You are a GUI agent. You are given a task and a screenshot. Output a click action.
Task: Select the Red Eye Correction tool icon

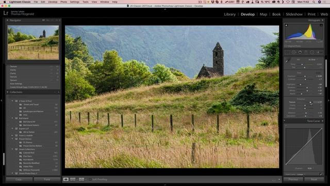pyautogui.click(x=300, y=52)
